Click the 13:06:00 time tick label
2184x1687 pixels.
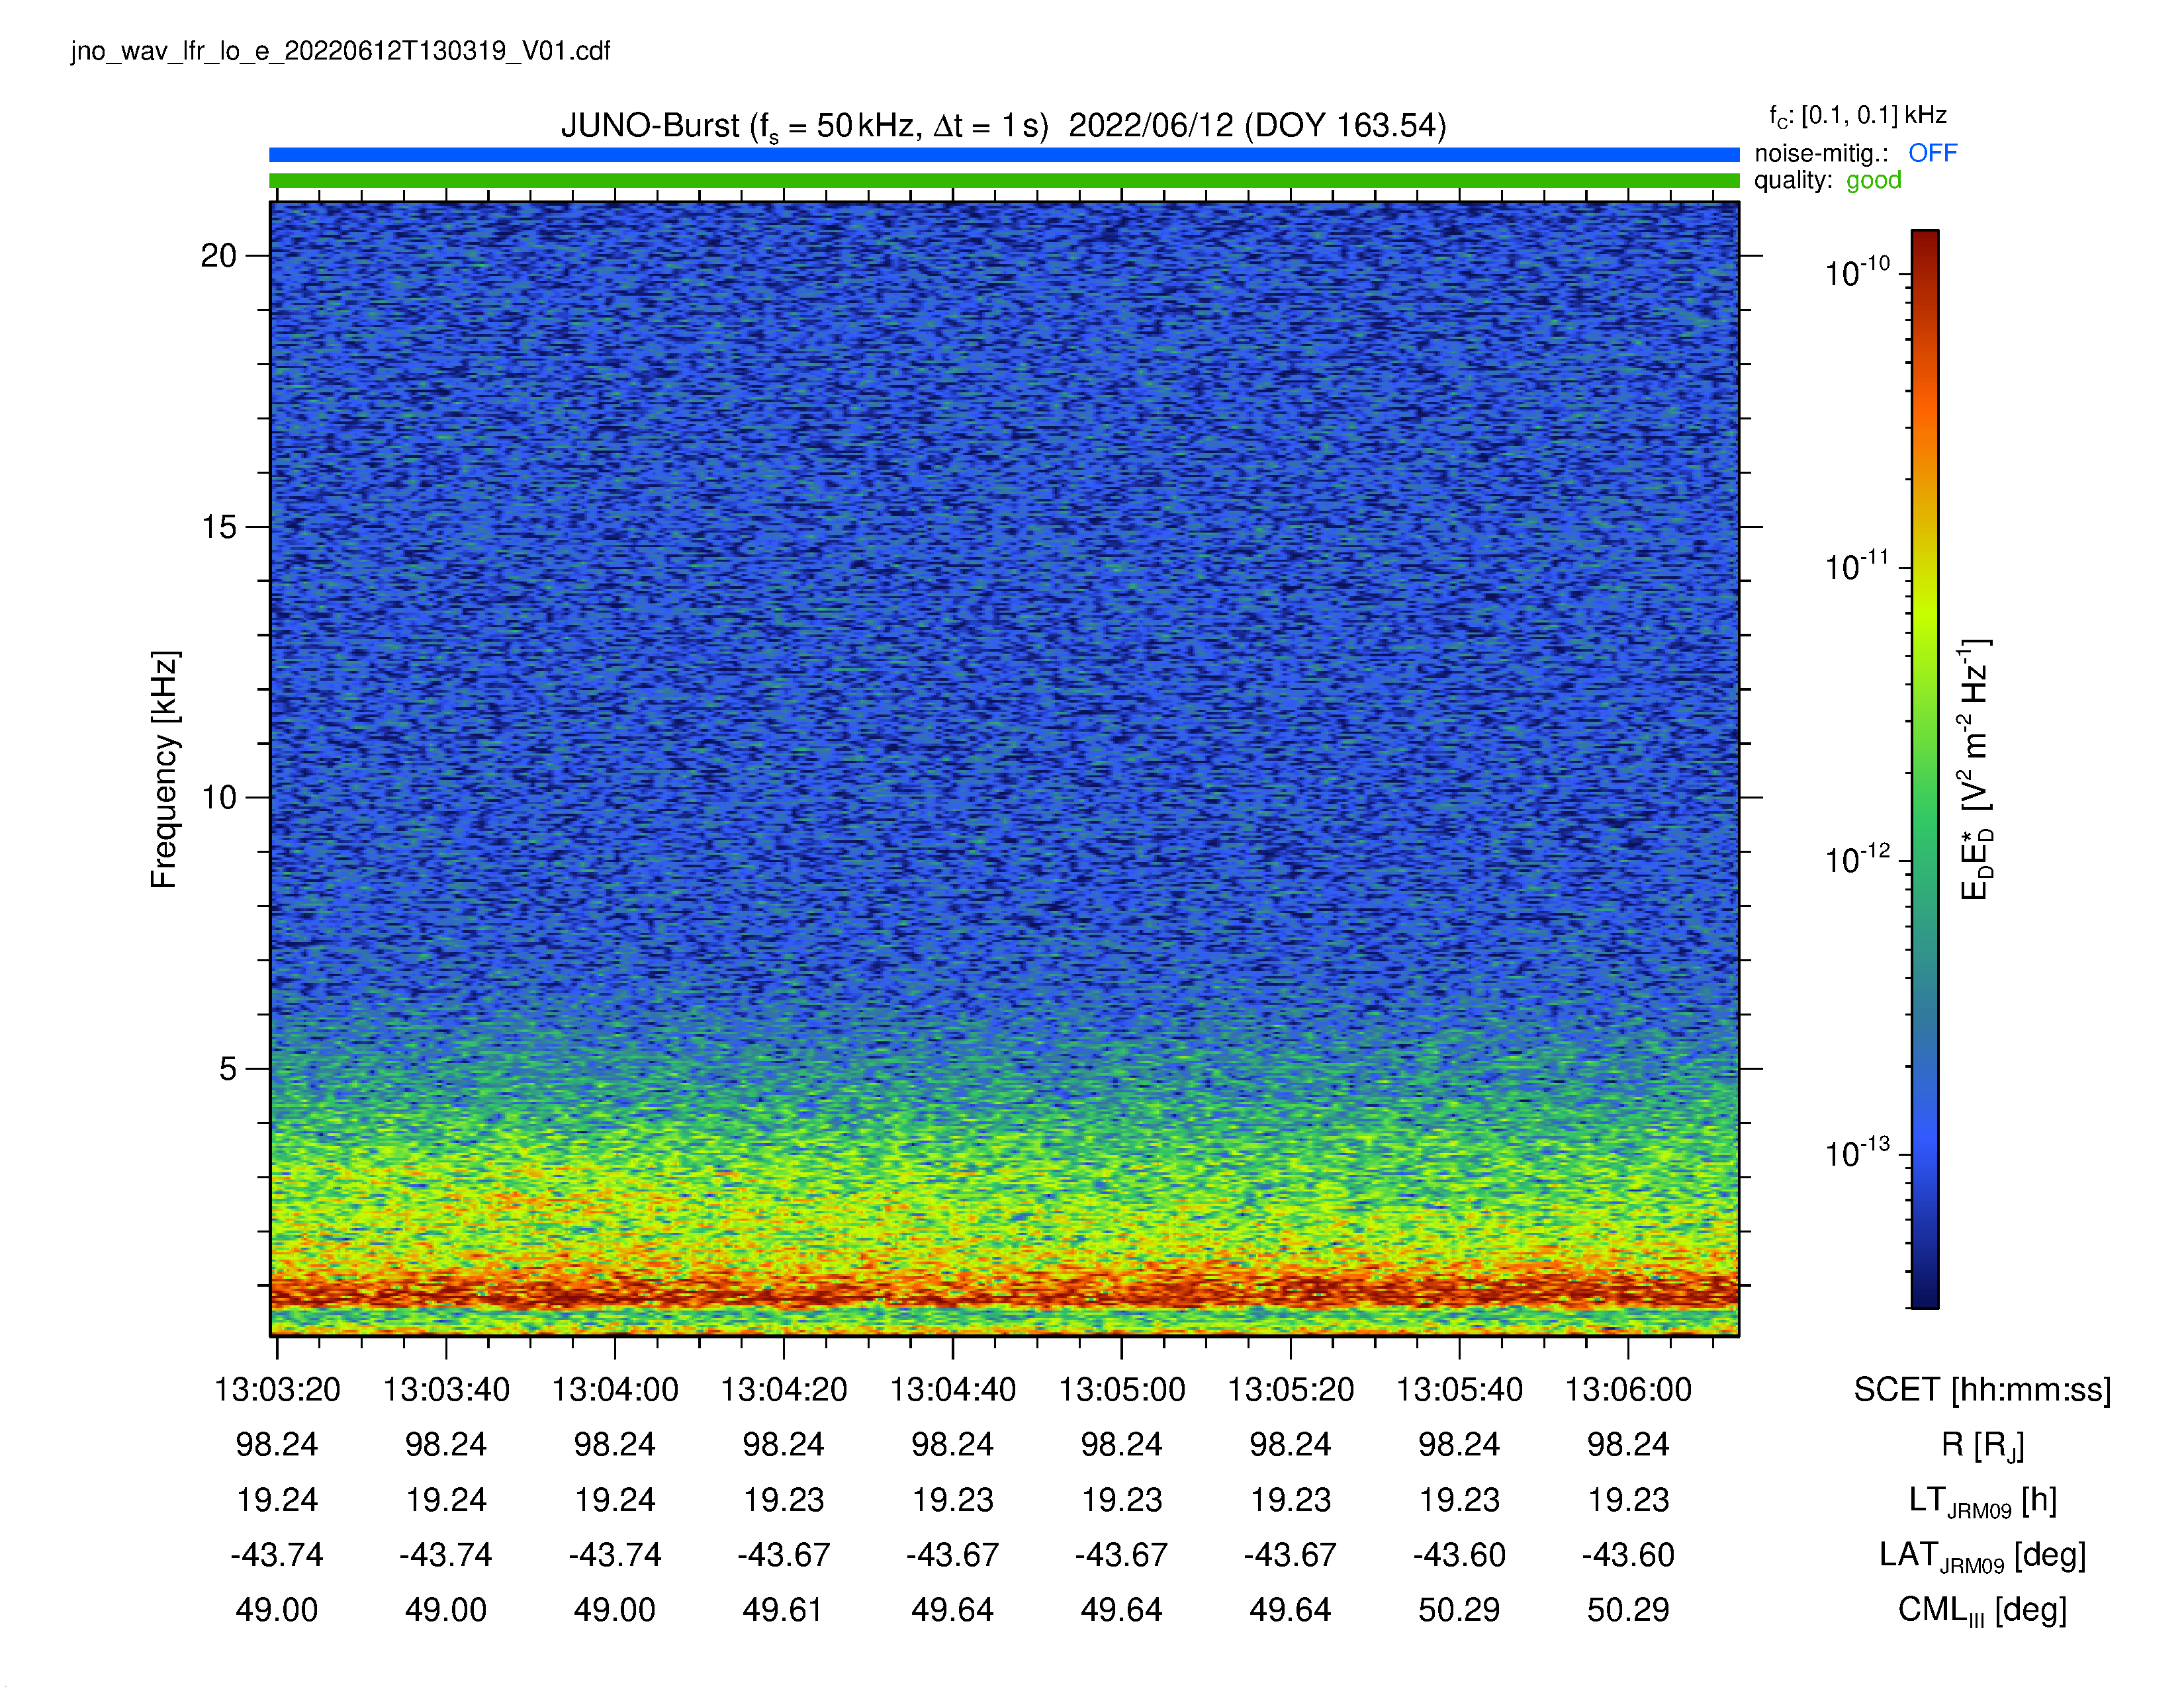click(1629, 1389)
